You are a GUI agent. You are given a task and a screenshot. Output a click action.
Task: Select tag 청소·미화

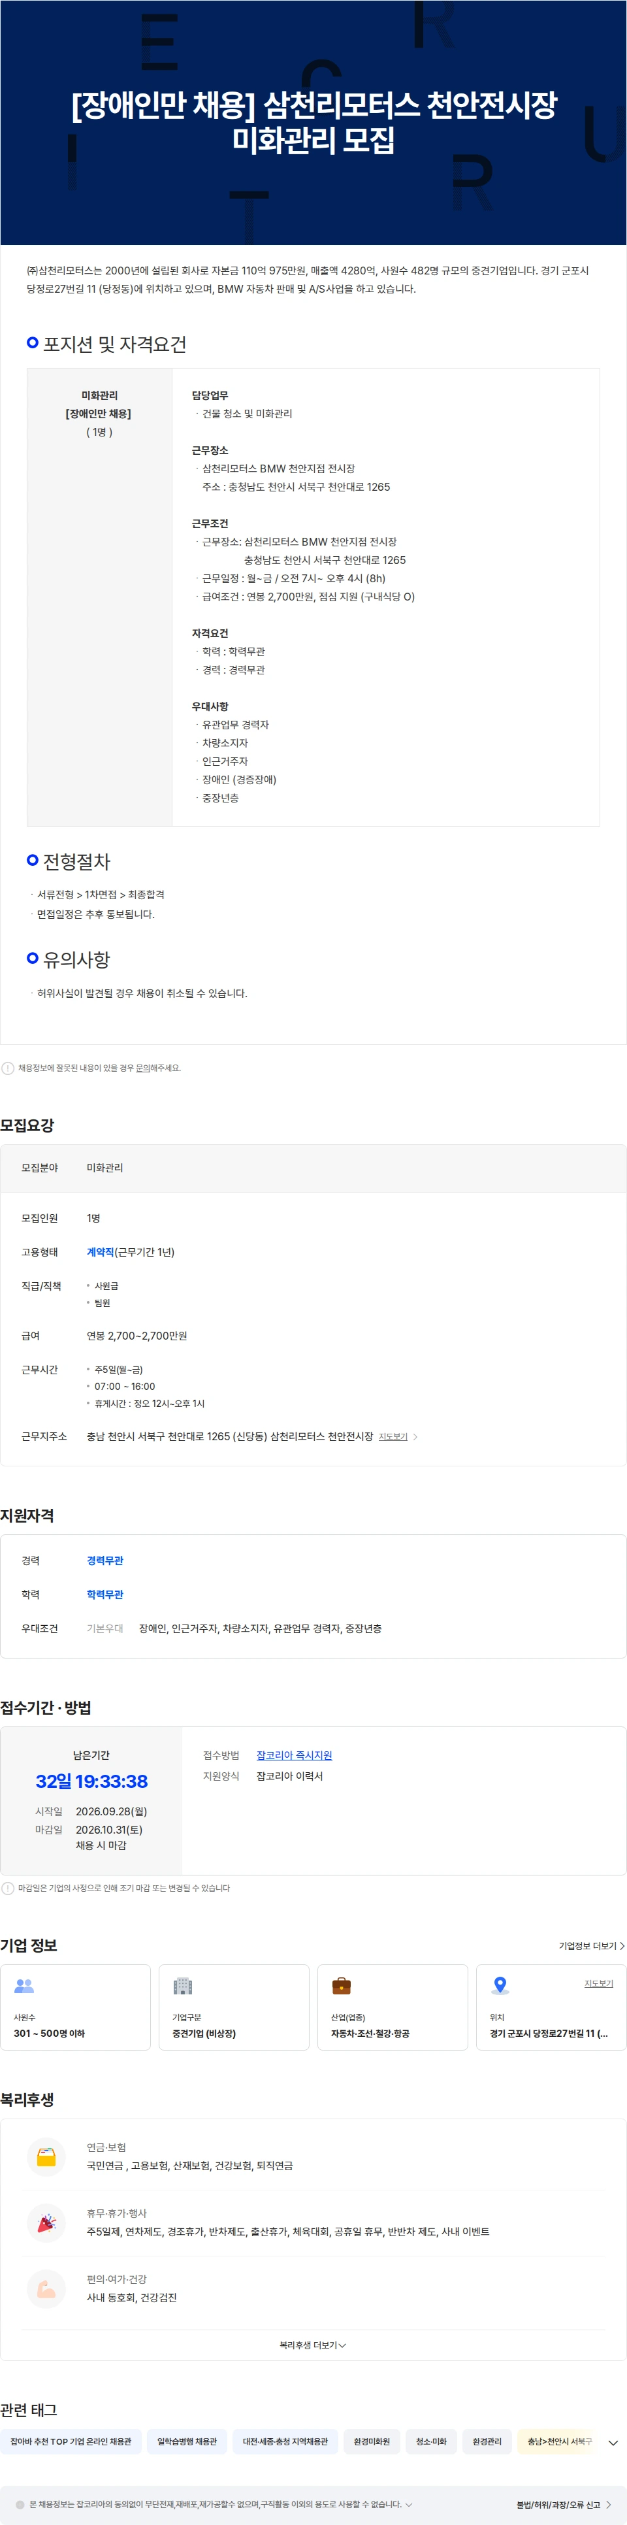pyautogui.click(x=431, y=2441)
